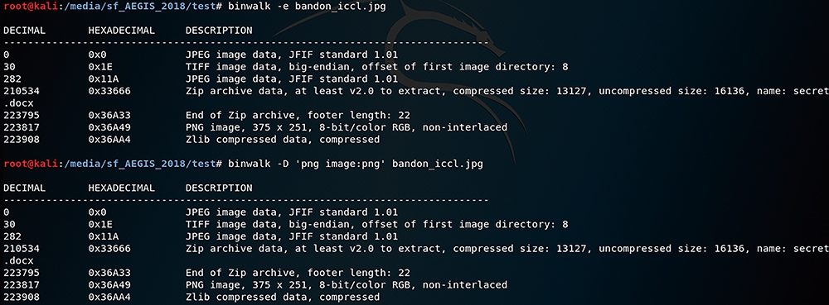Click the first DECIMAL column header
Screen dimensions: 829x305
[x=24, y=31]
